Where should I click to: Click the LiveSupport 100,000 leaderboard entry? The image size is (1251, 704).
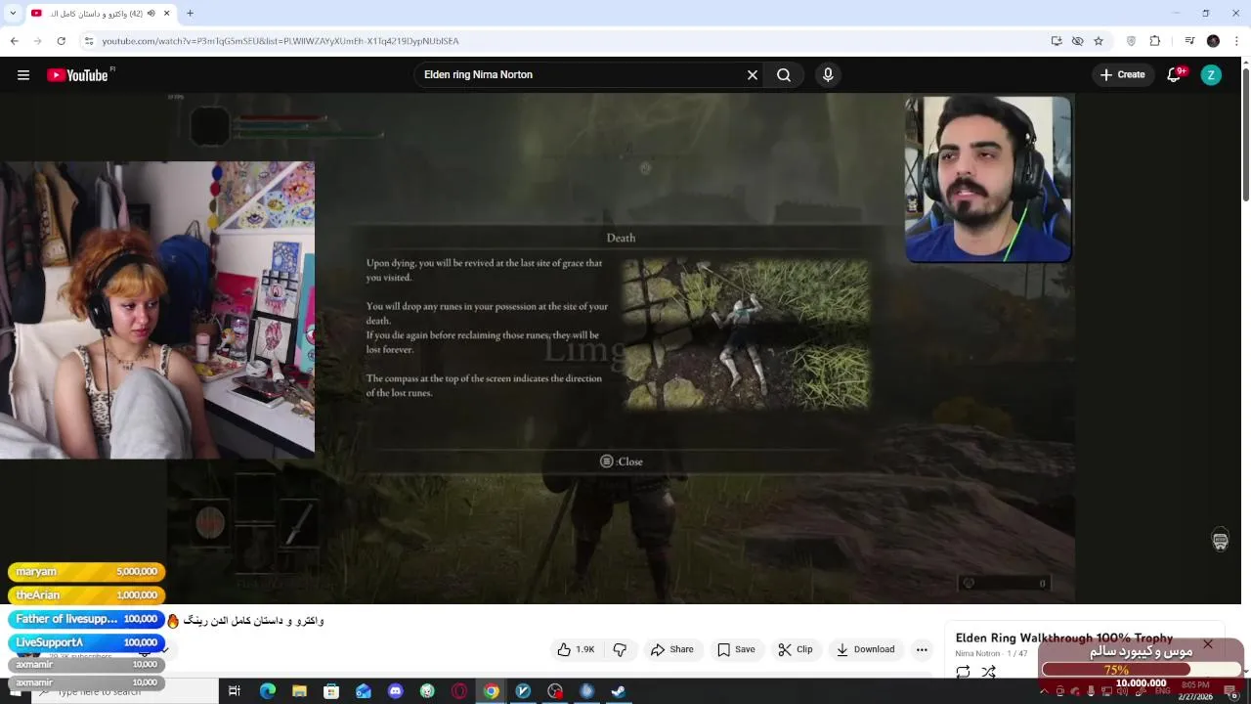pyautogui.click(x=86, y=642)
